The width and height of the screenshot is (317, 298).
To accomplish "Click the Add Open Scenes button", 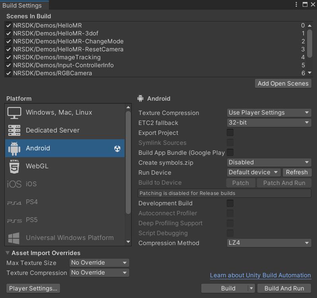I will (283, 84).
